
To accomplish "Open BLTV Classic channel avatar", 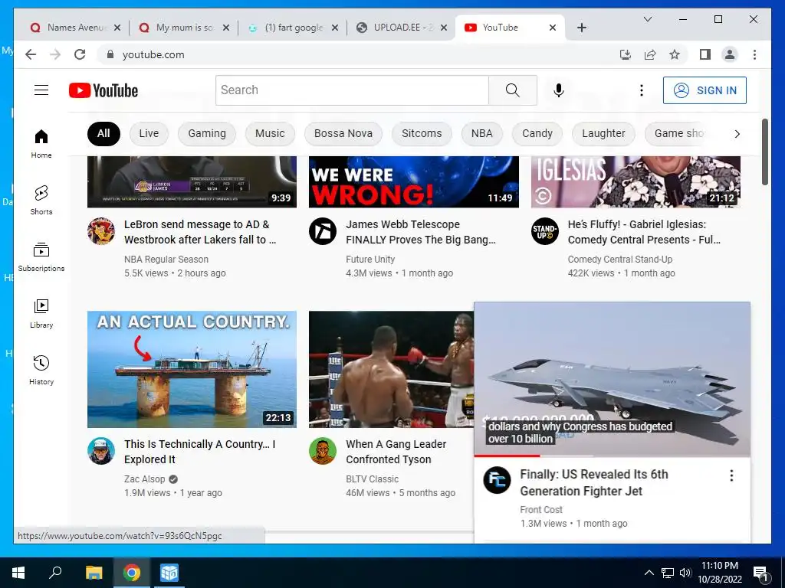I will pos(323,451).
